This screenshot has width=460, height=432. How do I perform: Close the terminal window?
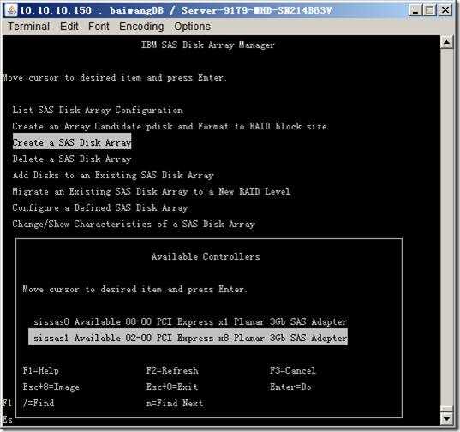click(x=445, y=10)
